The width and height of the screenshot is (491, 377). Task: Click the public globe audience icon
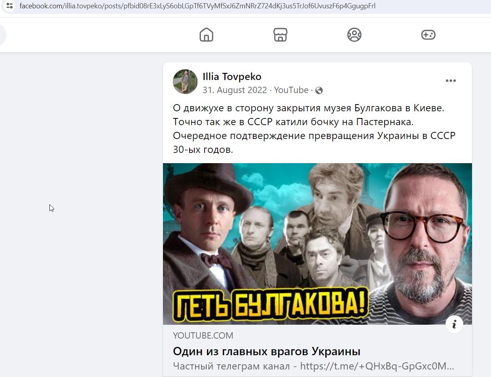click(x=319, y=91)
